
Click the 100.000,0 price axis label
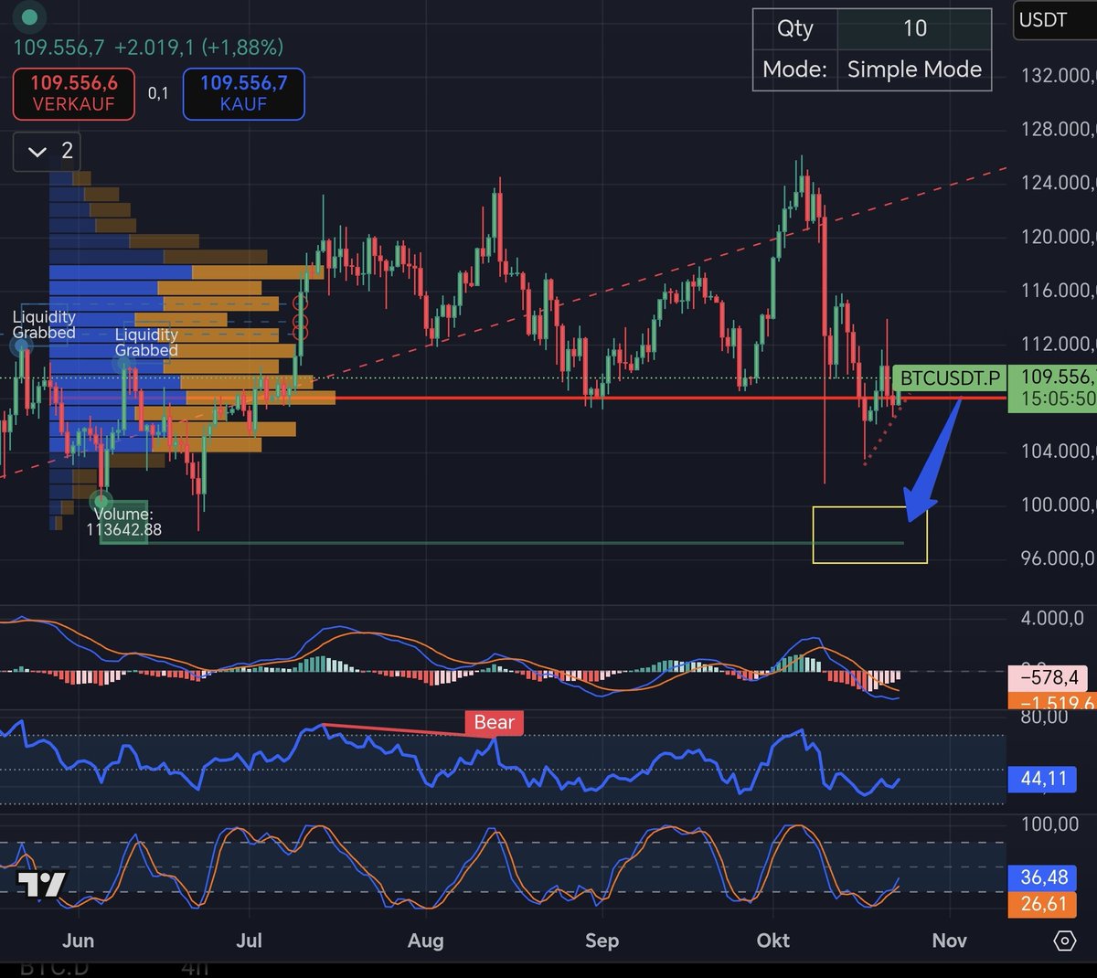(x=1058, y=505)
